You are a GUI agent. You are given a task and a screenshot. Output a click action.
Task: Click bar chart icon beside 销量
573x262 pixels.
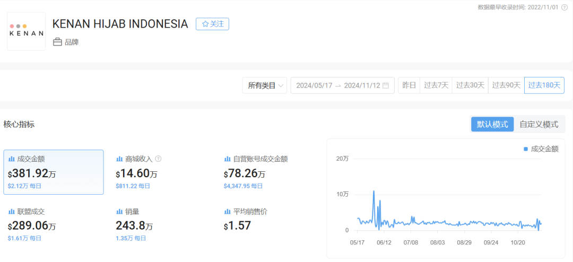point(119,212)
